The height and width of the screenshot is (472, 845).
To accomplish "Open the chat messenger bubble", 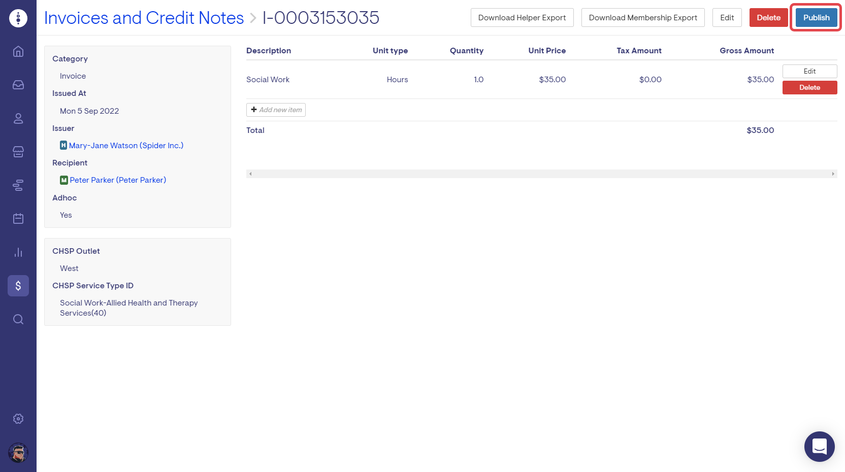I will [819, 447].
